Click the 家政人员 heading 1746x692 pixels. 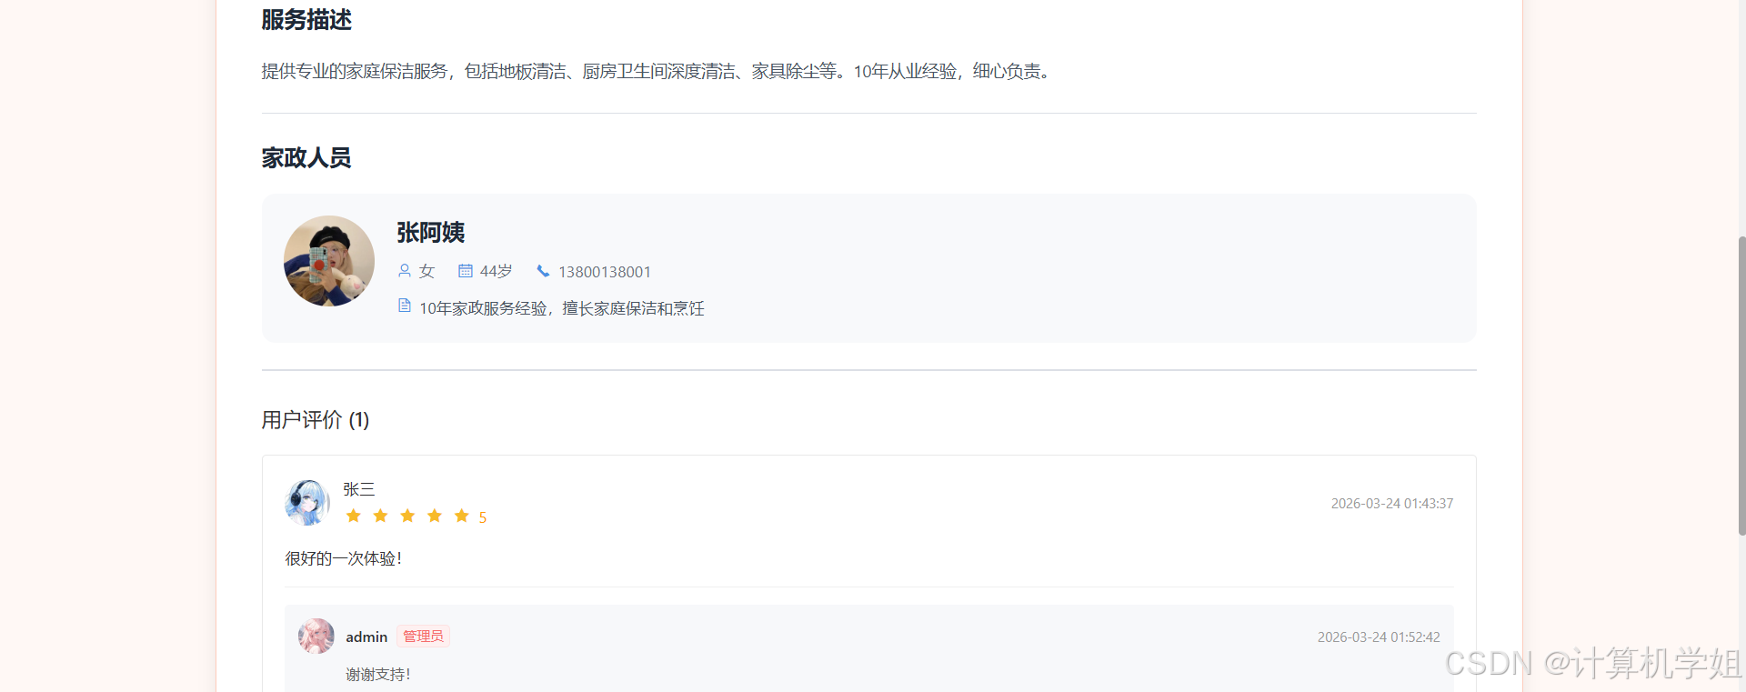306,158
